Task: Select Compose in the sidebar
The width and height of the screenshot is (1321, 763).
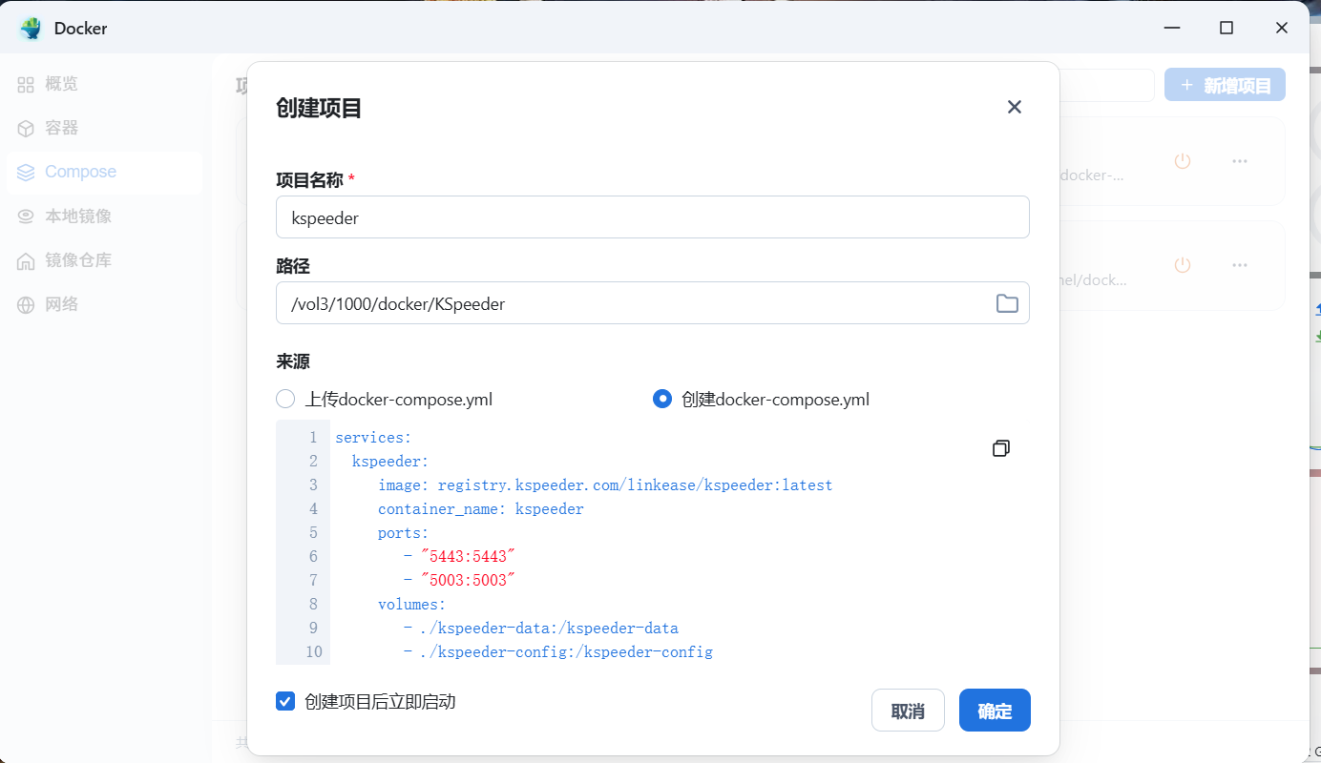Action: 104,172
